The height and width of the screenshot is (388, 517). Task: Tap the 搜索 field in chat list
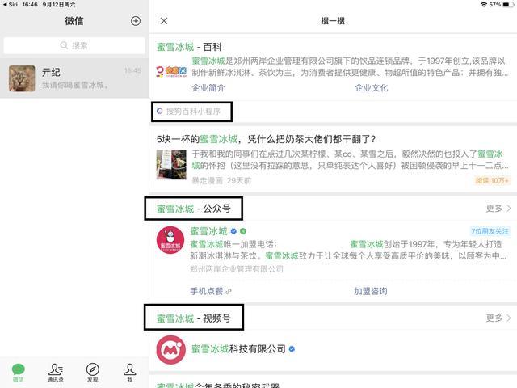coord(74,45)
